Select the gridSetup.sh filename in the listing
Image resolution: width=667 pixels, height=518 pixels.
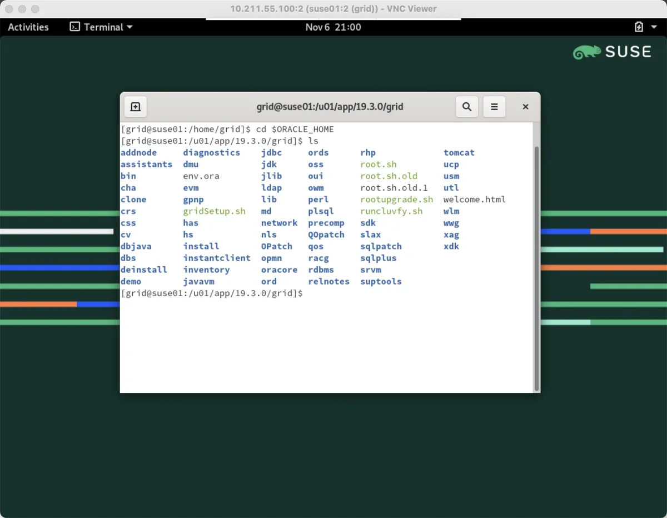[x=214, y=211]
